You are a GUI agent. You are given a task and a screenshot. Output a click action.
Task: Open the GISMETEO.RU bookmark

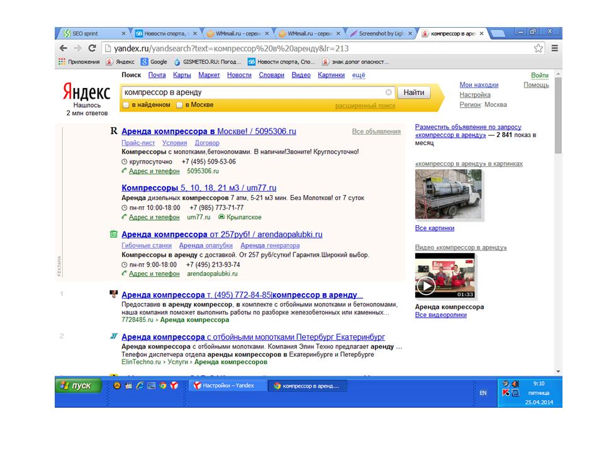207,62
